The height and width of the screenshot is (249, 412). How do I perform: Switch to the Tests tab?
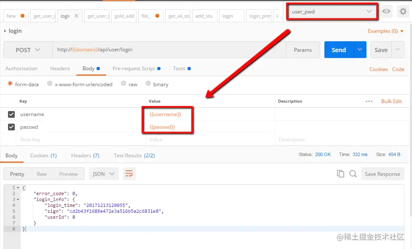tap(182, 69)
